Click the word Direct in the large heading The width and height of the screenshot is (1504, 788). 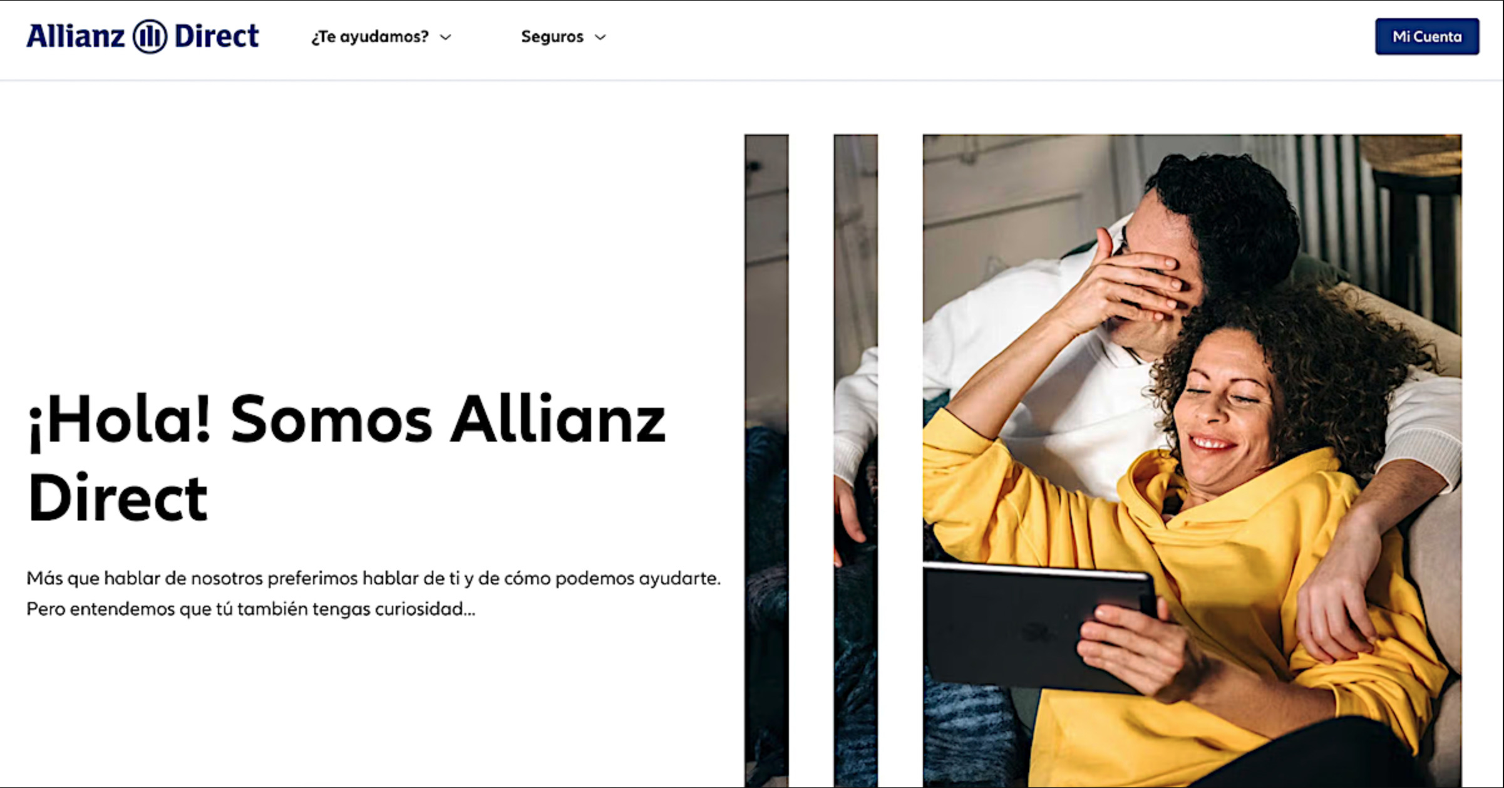click(x=117, y=498)
